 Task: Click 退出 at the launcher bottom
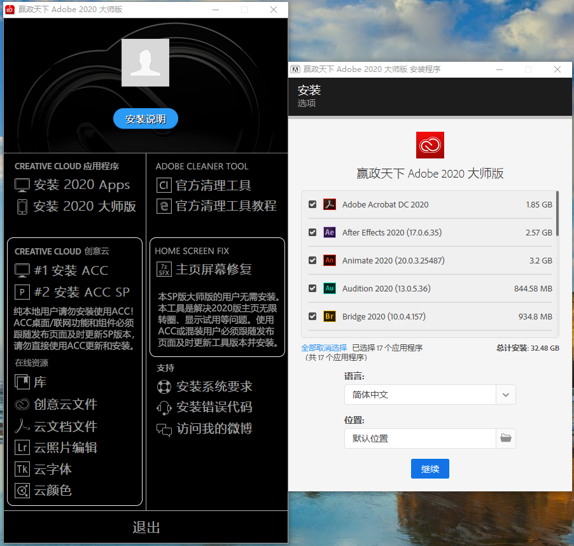tap(146, 528)
